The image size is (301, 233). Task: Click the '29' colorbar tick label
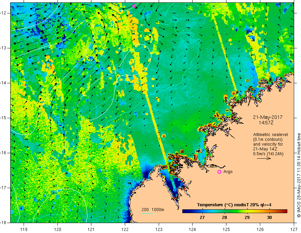247,218
